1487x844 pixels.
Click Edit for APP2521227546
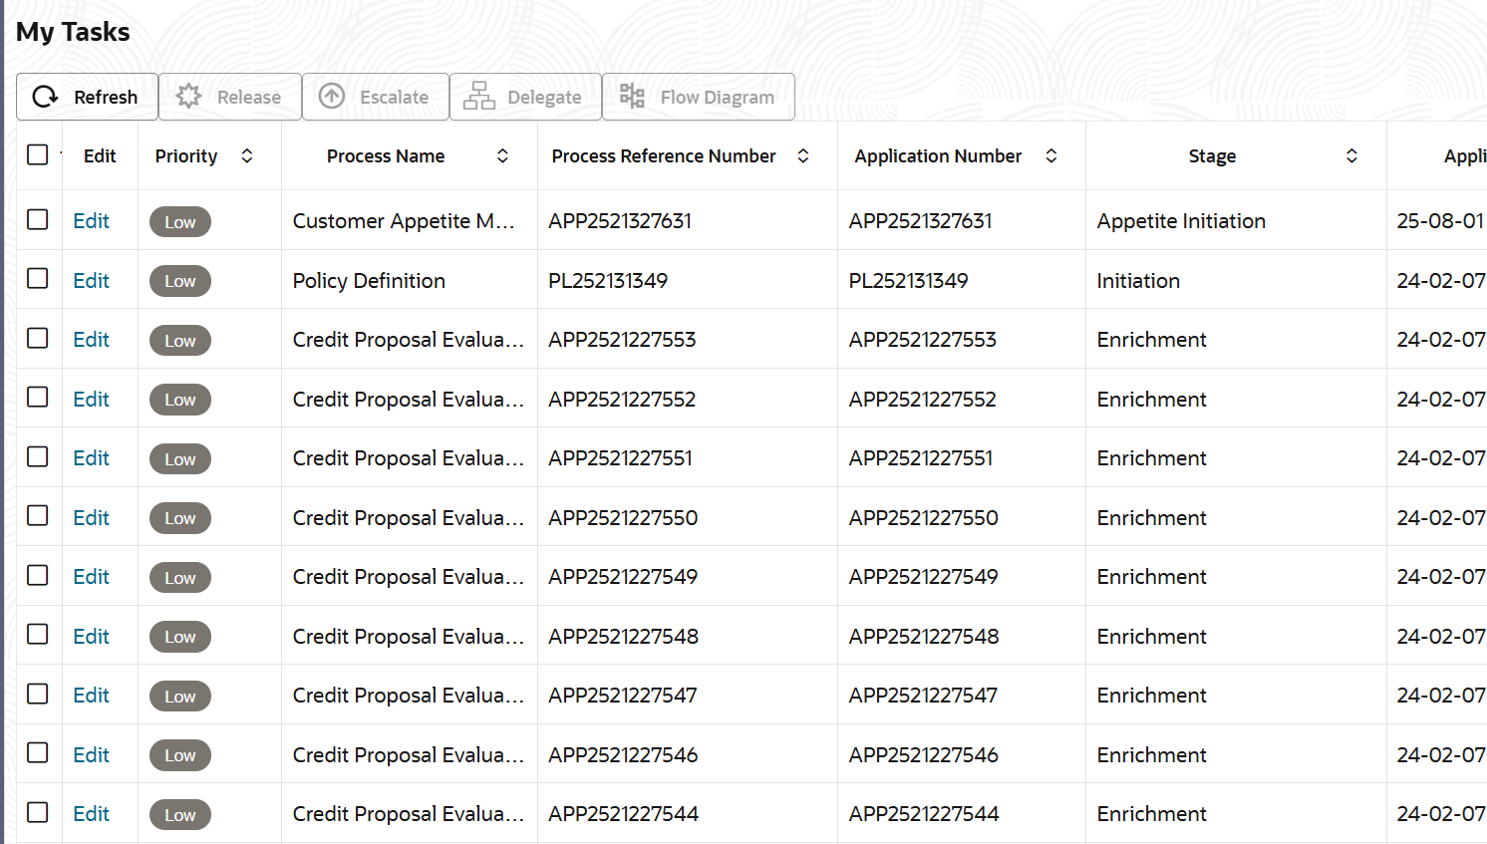coord(91,755)
